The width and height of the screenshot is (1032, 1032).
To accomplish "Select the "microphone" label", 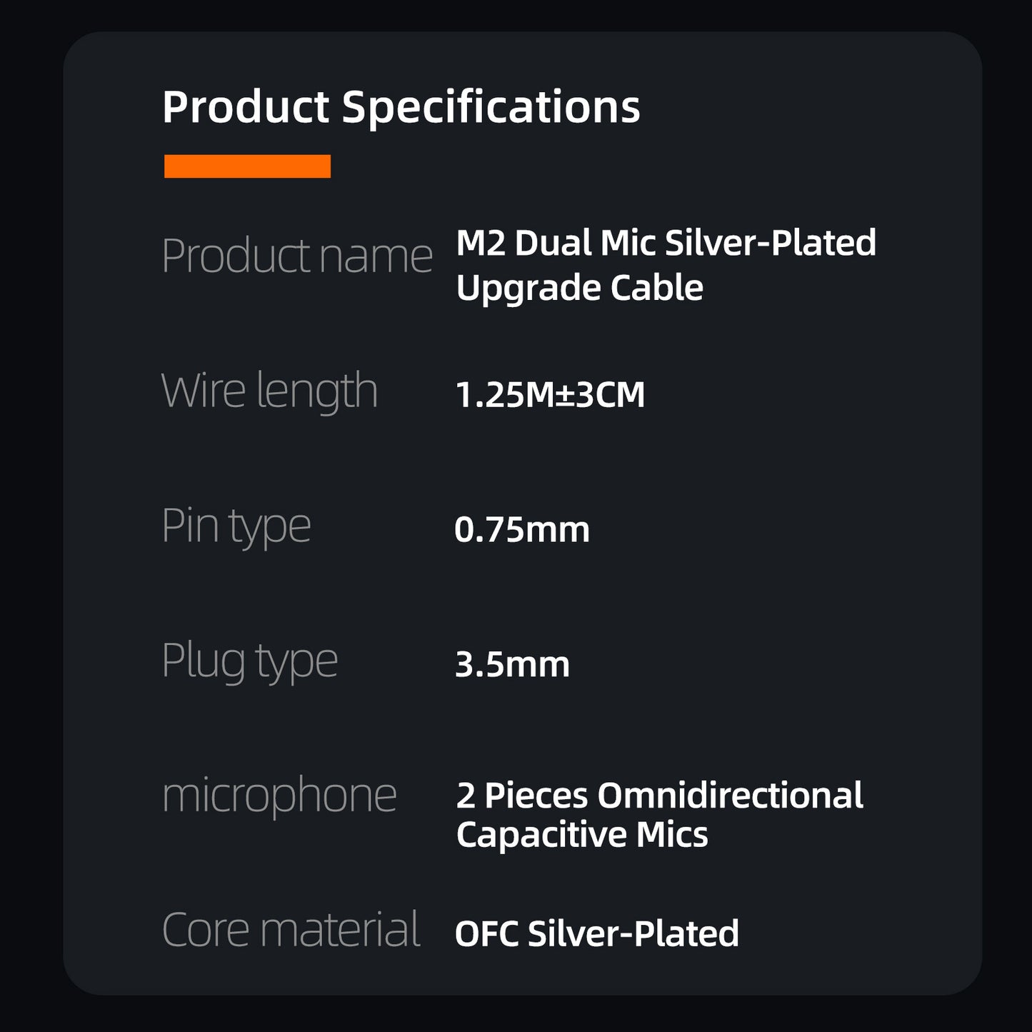I will point(279,795).
